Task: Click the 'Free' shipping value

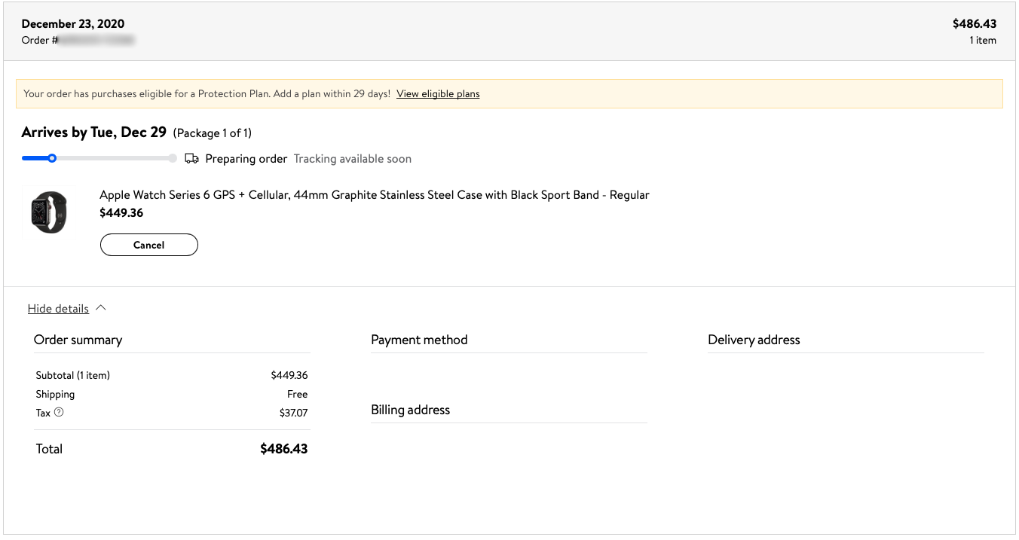Action: pos(298,394)
